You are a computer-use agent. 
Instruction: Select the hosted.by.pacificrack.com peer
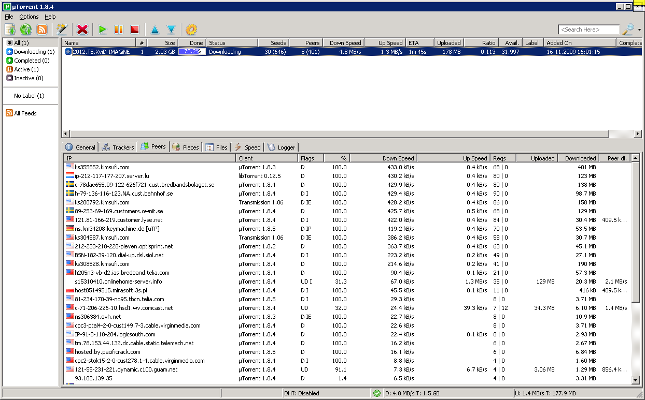347,352
